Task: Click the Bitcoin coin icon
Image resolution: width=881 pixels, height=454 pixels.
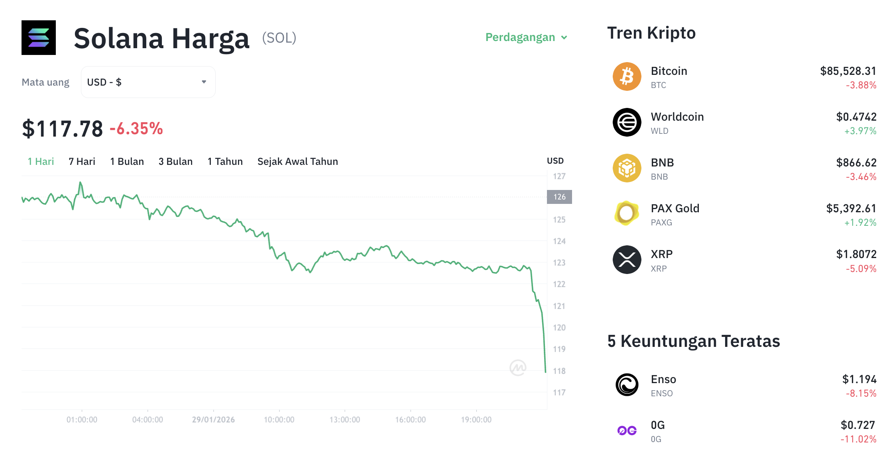Action: click(627, 76)
